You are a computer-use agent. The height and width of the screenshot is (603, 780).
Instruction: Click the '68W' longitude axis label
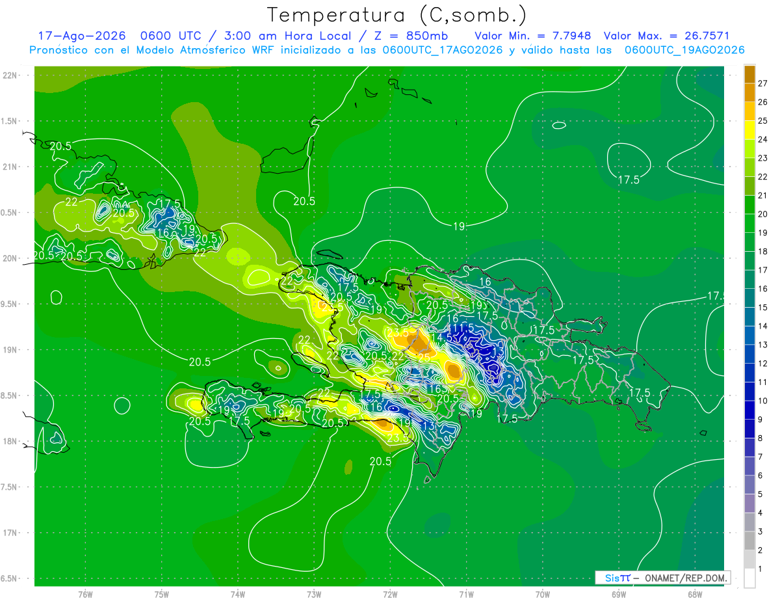(x=695, y=594)
